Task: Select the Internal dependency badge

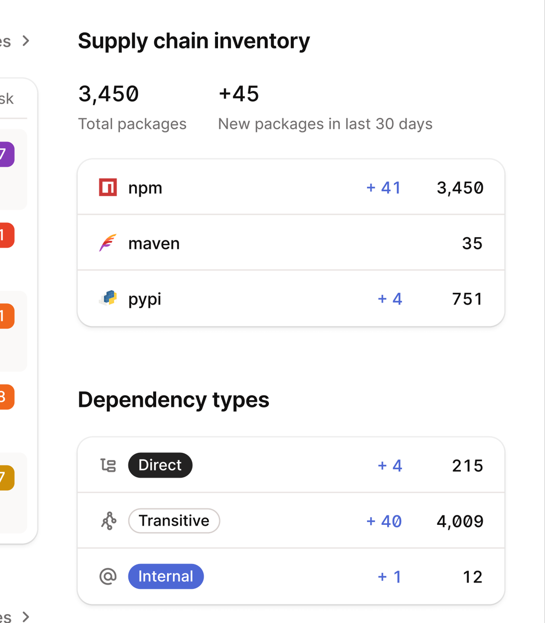Action: [166, 576]
